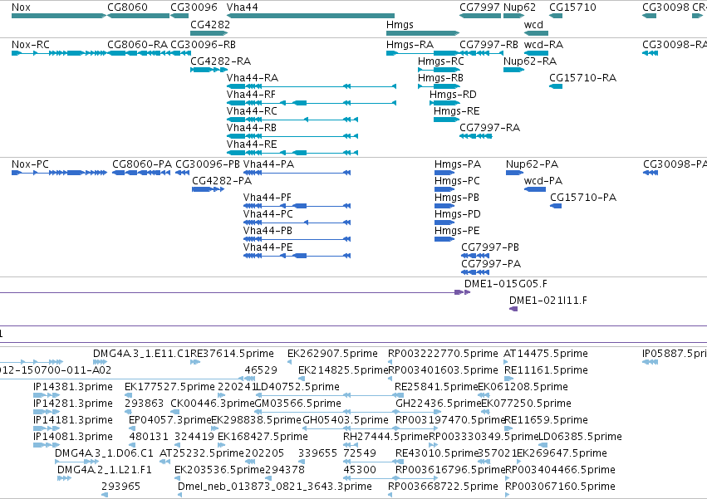Image resolution: width=707 pixels, height=499 pixels.
Task: Open the CG7997-PA protein label
Action: click(491, 265)
